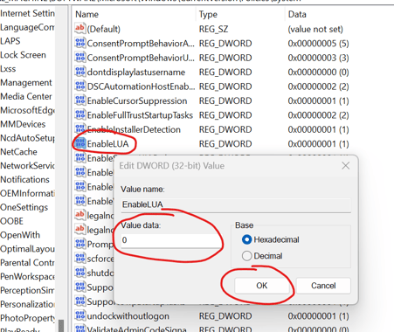Click the Value data input field
The width and height of the screenshot is (394, 332).
tap(170, 240)
